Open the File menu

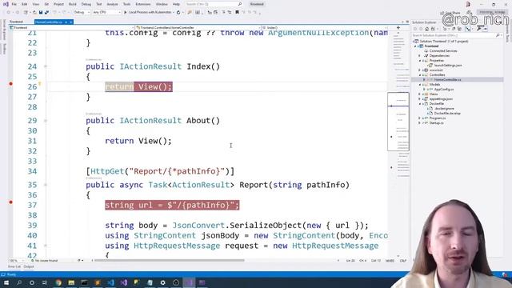pyautogui.click(x=14, y=4)
